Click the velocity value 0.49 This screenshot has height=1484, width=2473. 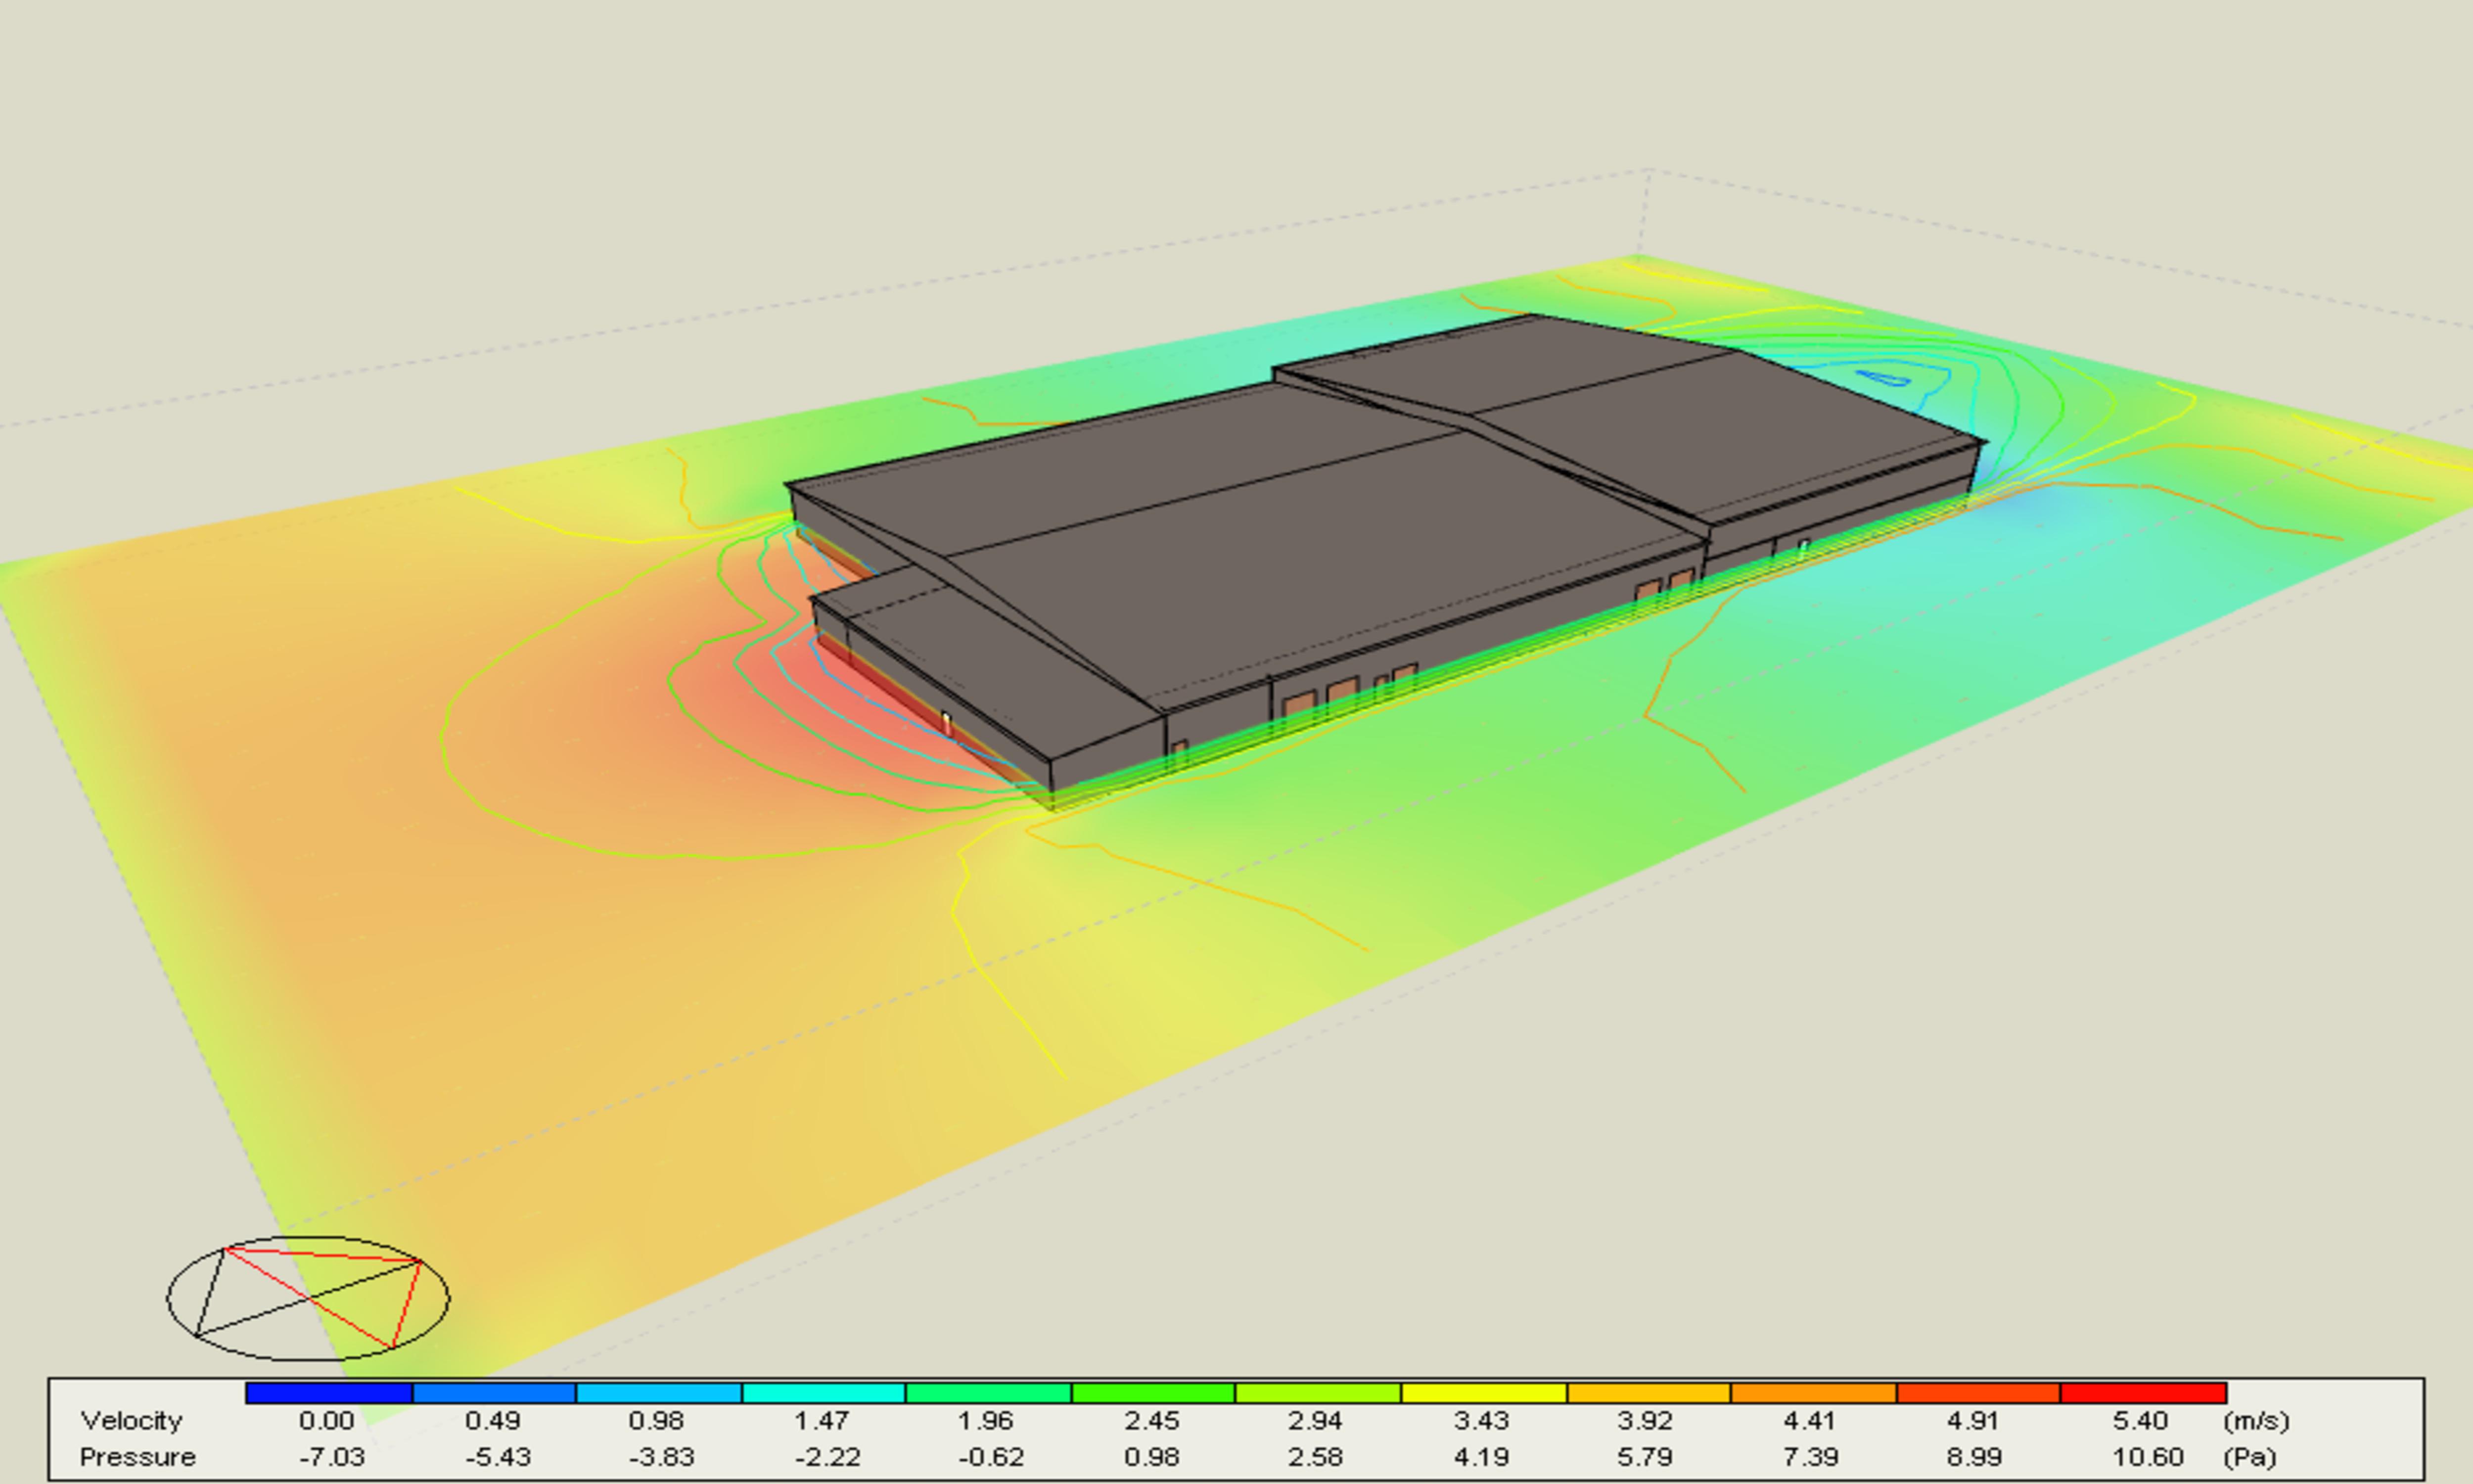493,1421
